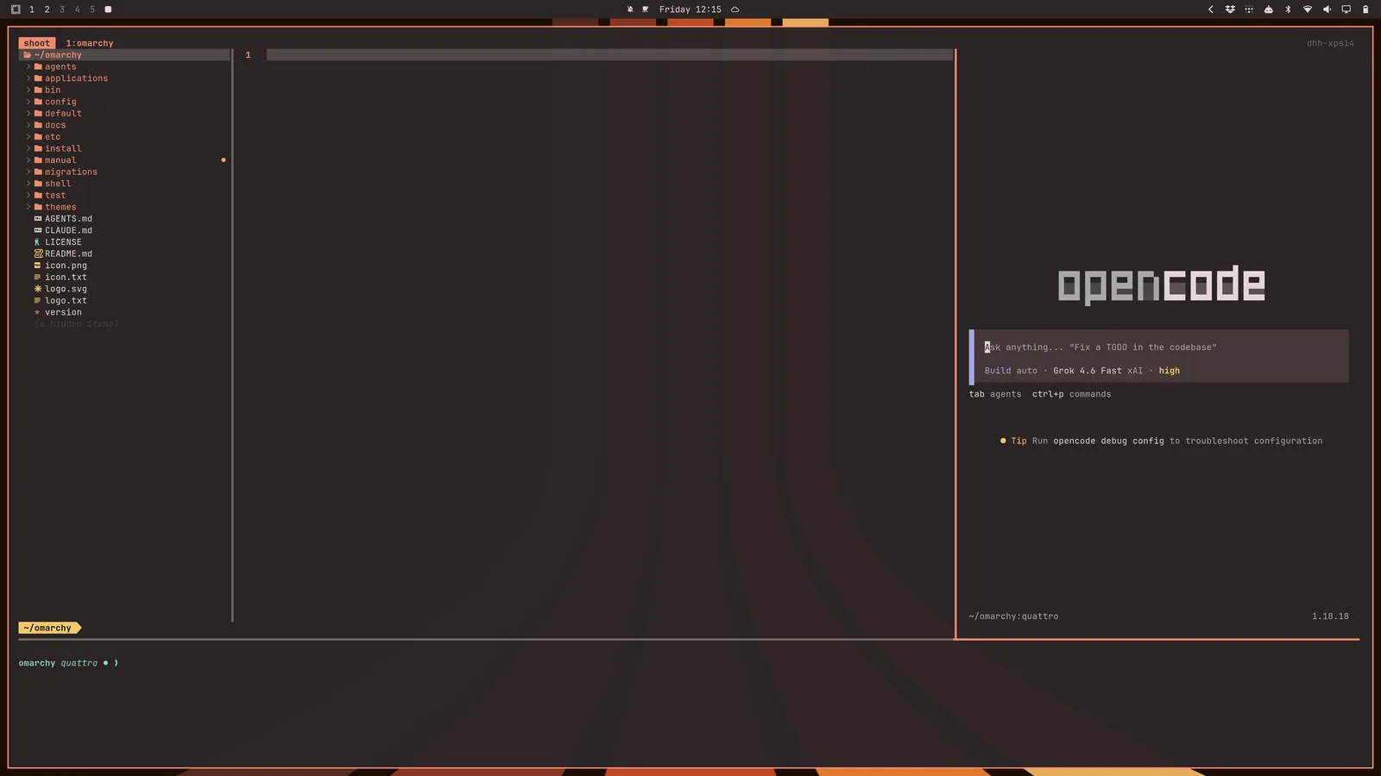Image resolution: width=1381 pixels, height=776 pixels.
Task: Click the logo.svg file icon
Action: (x=38, y=289)
